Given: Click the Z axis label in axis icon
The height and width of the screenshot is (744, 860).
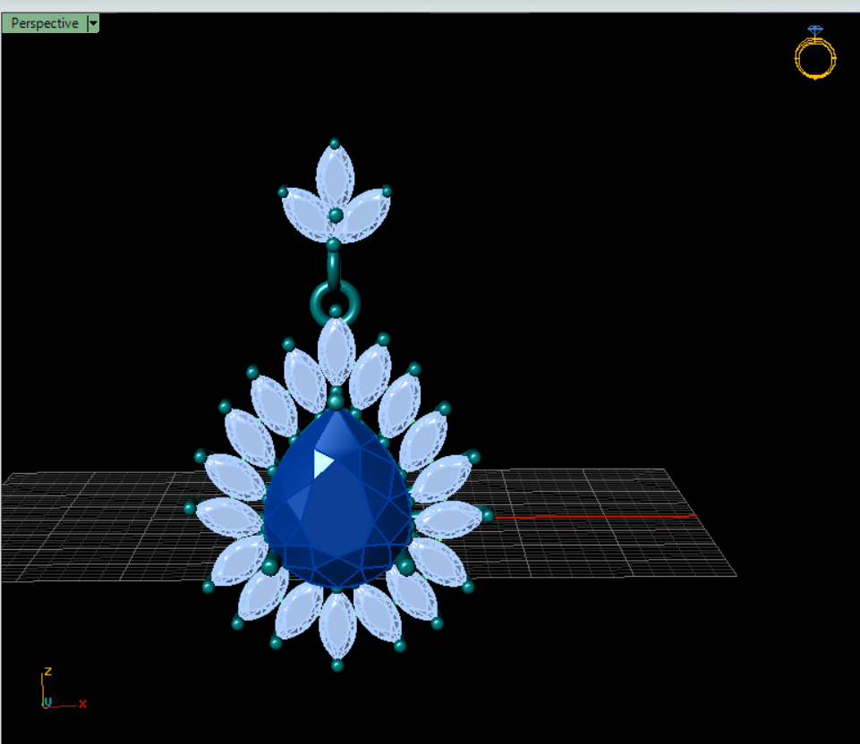Looking at the screenshot, I should [x=47, y=672].
